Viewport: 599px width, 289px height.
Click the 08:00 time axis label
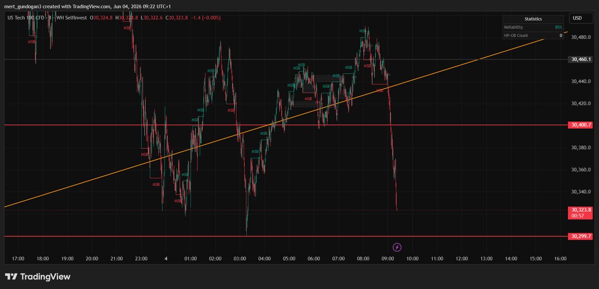(363, 259)
